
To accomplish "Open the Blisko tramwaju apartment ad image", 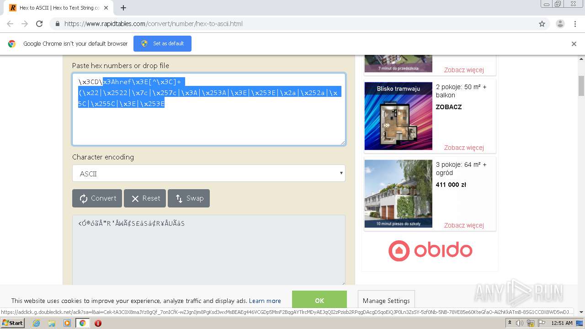I will click(x=398, y=116).
